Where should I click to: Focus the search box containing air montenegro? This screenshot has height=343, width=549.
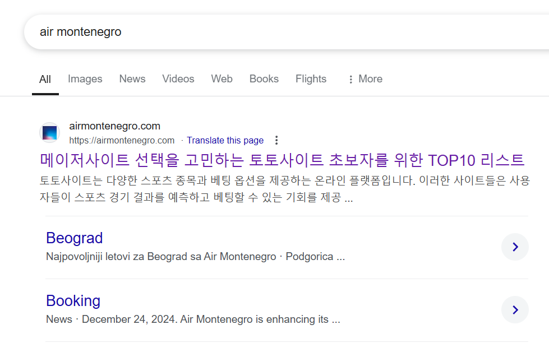tap(287, 32)
